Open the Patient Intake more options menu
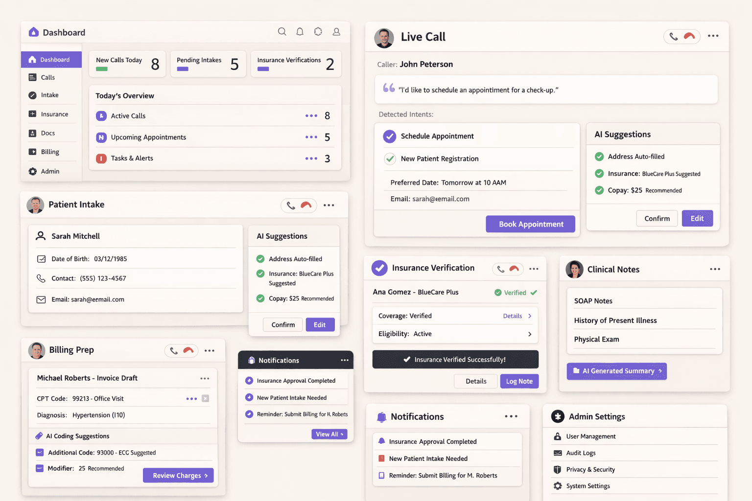This screenshot has height=501, width=752. click(x=329, y=205)
